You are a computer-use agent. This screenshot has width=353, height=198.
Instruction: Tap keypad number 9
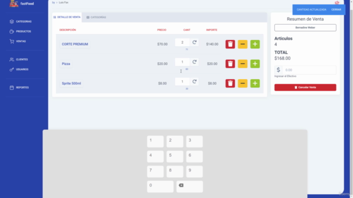(x=195, y=172)
